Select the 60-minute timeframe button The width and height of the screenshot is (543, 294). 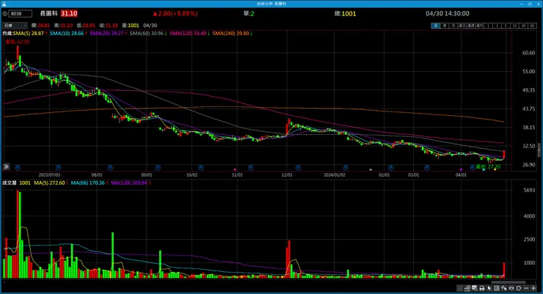tap(532, 26)
